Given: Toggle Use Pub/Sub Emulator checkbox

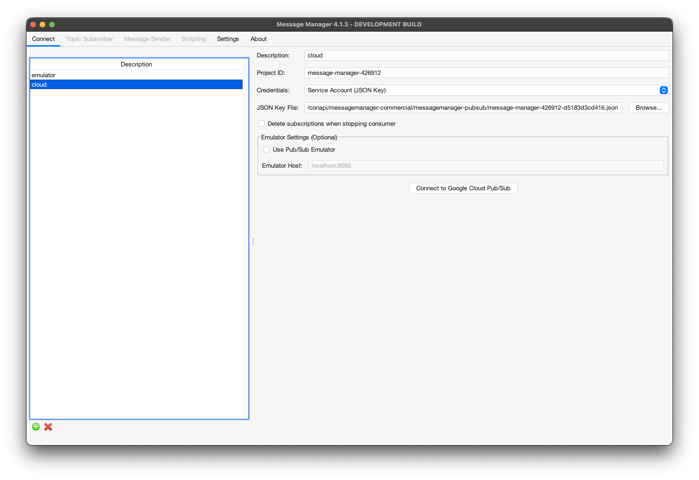Looking at the screenshot, I should [267, 149].
